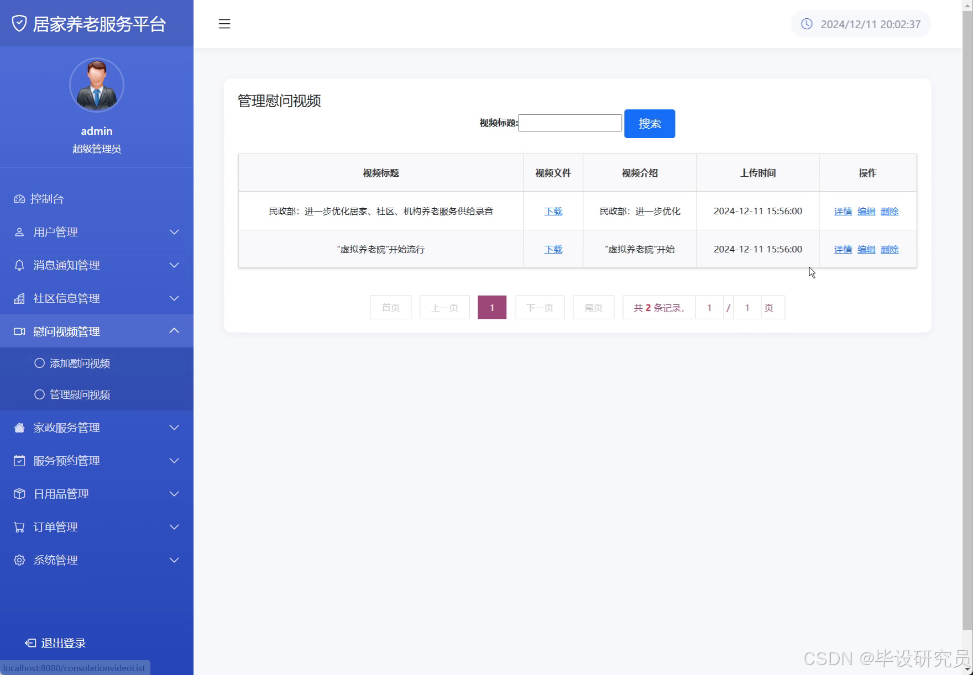
Task: Click the 家政服务管理 house icon
Action: point(19,428)
